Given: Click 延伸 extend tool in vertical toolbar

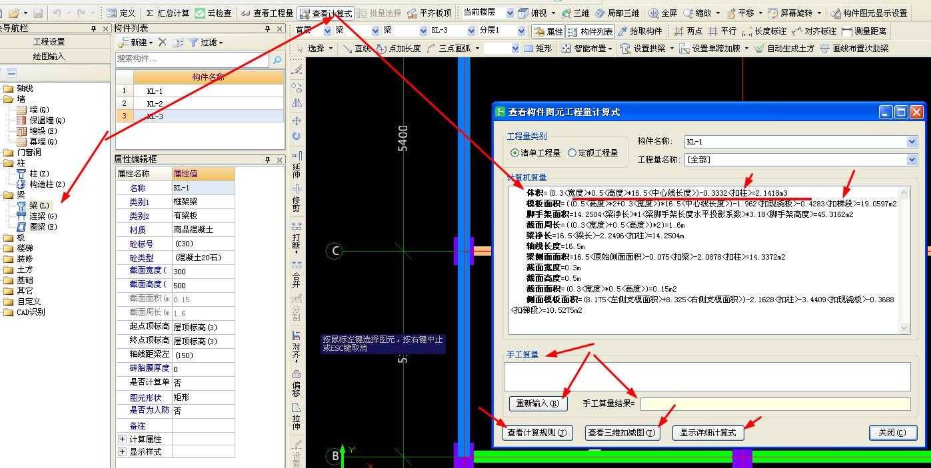Looking at the screenshot, I should click(296, 166).
